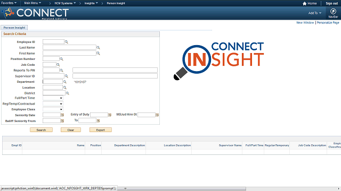The width and height of the screenshot is (341, 191).
Task: Click the Last Name input field
Action: [x=69, y=47]
